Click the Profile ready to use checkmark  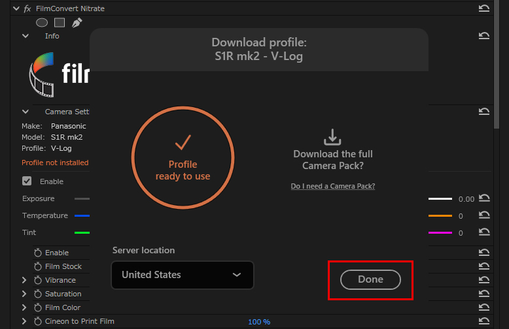pos(183,142)
